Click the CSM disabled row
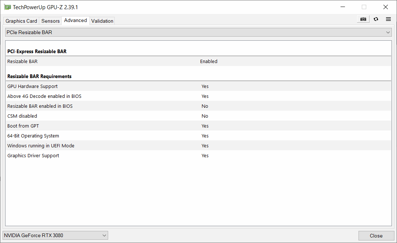Viewport: 397px width, 243px height. pyautogui.click(x=199, y=116)
